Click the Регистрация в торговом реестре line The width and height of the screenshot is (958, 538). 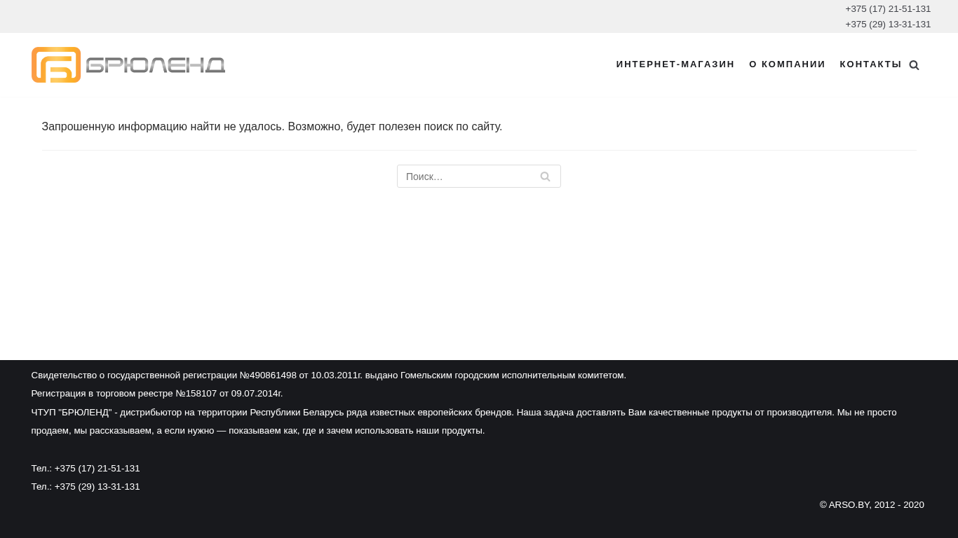click(157, 394)
